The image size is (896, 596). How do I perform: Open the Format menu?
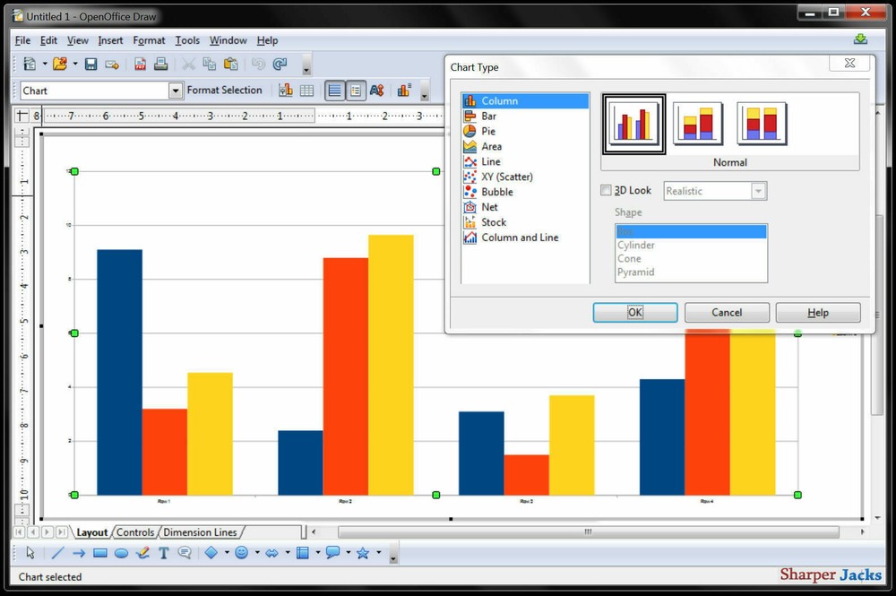149,40
